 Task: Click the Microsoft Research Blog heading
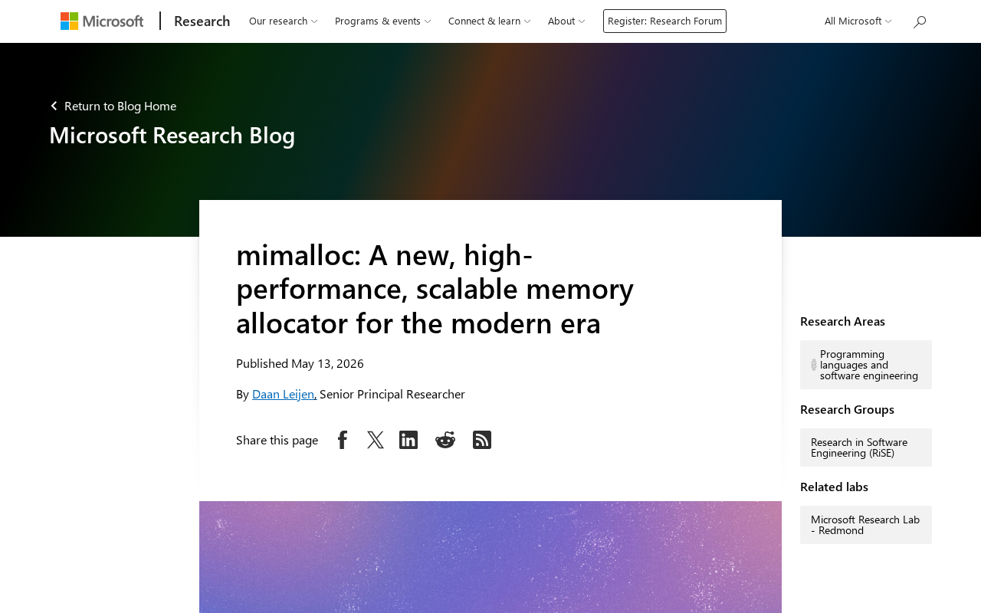pyautogui.click(x=172, y=135)
